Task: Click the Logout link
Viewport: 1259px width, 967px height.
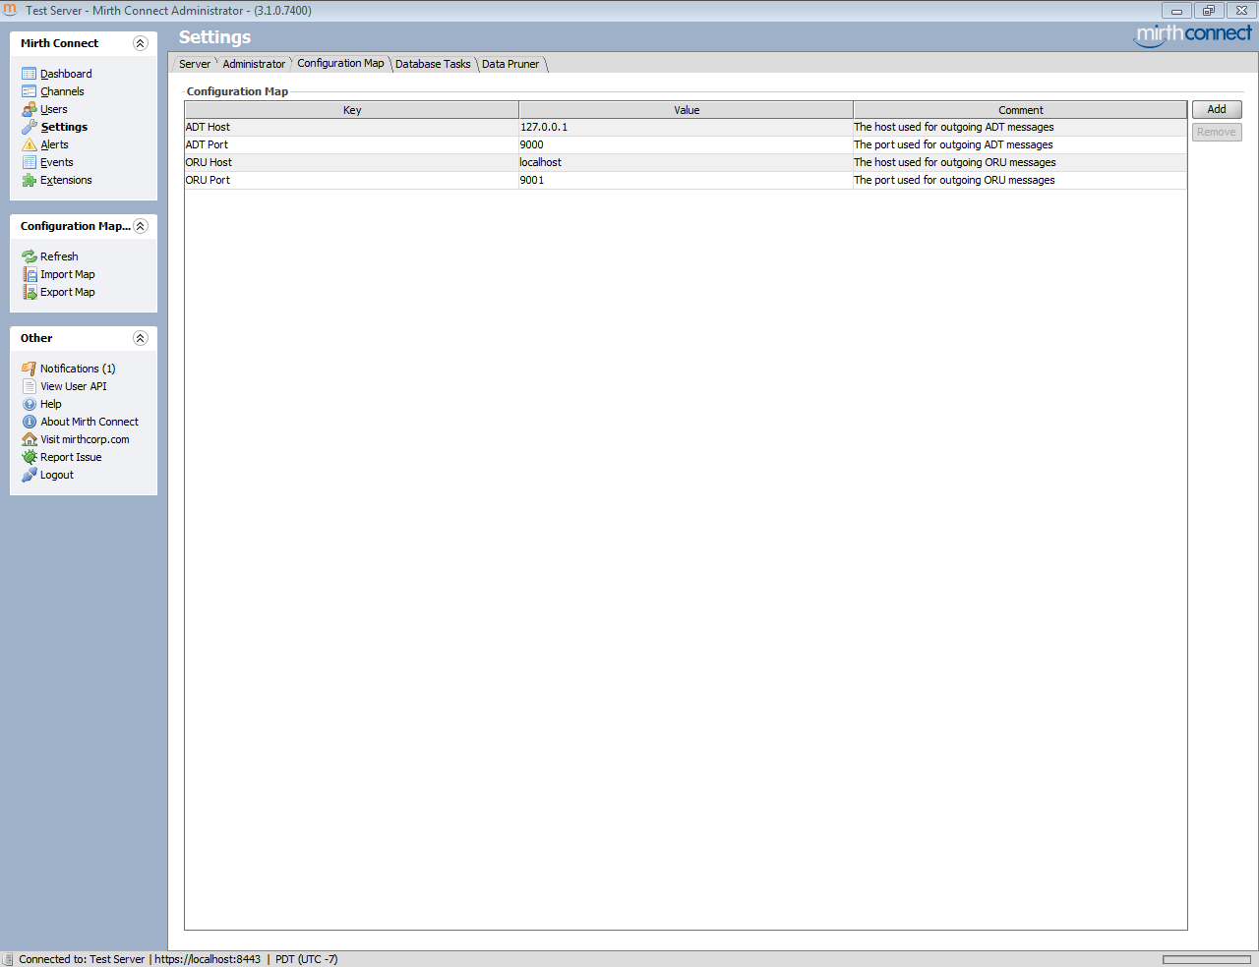Action: tap(57, 475)
